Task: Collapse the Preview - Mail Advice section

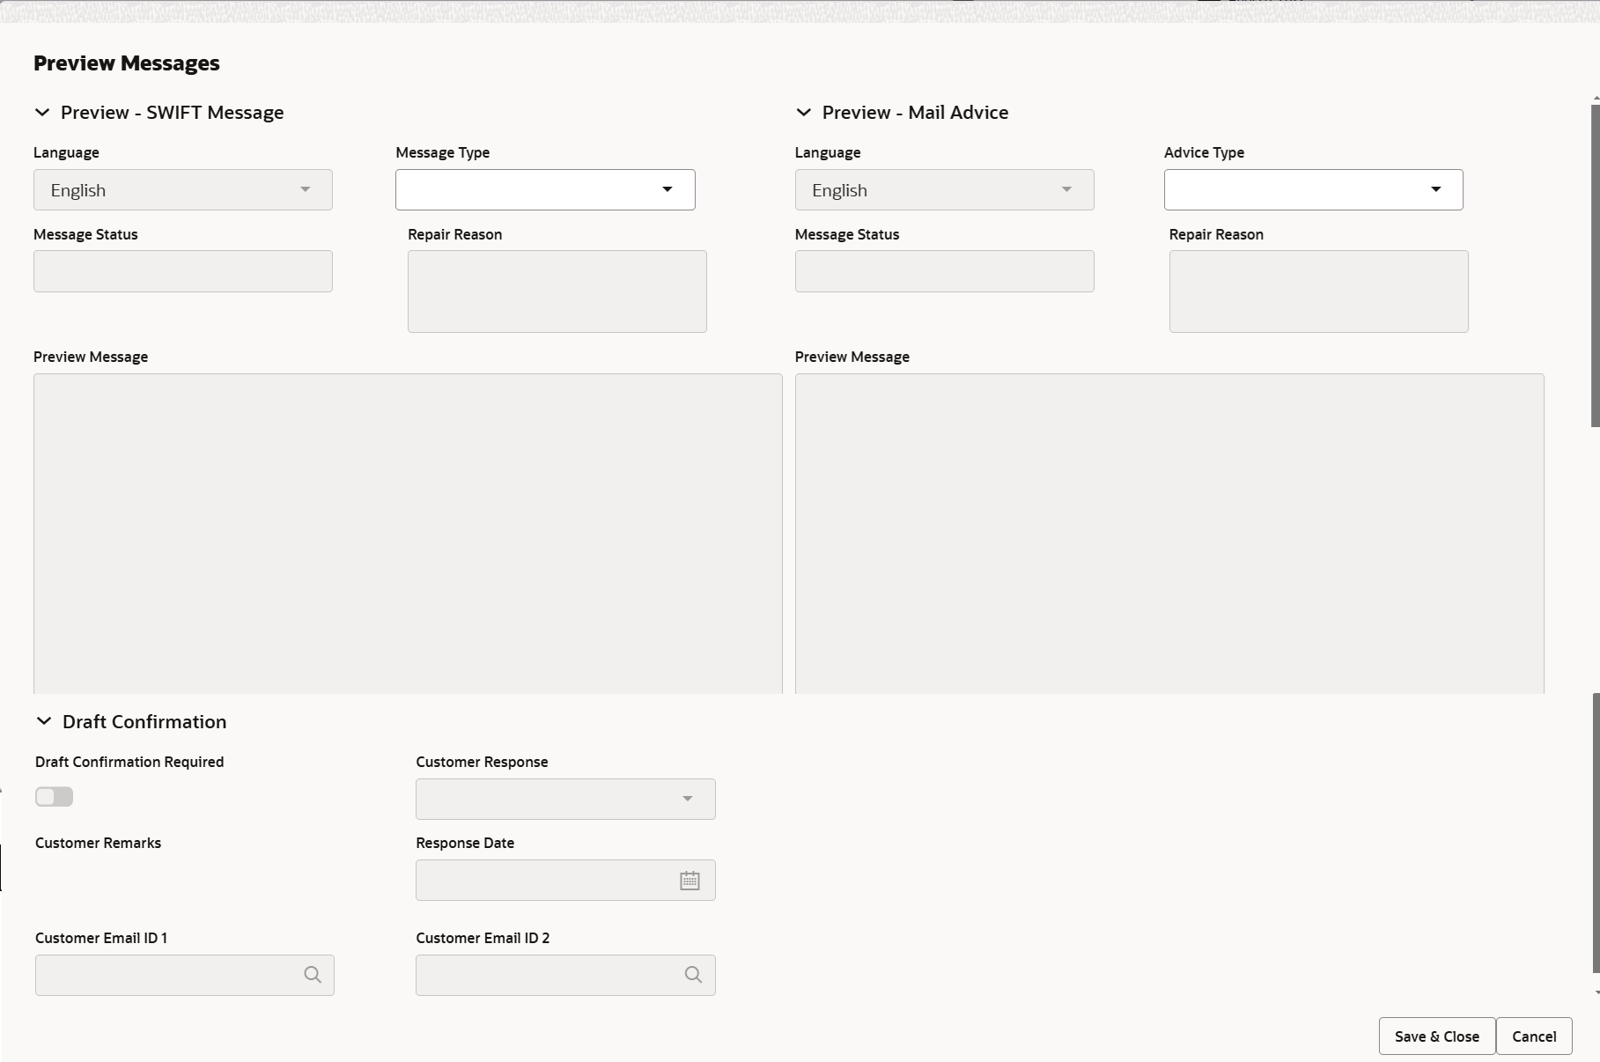Action: tap(803, 113)
